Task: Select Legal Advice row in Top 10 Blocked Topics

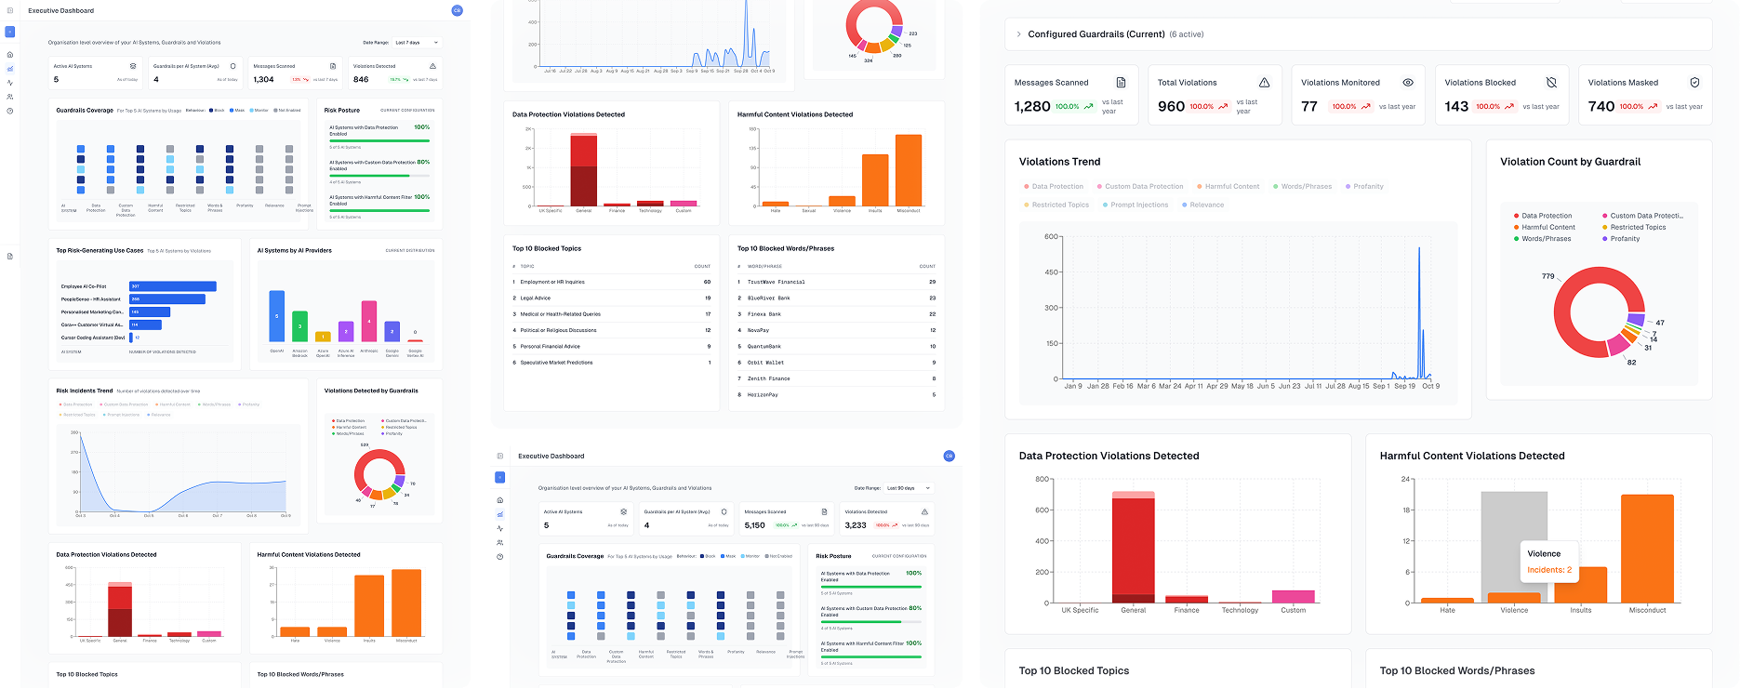Action: [x=611, y=298]
